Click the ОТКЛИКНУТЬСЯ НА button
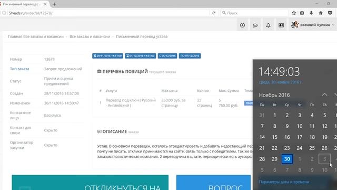 click(x=90, y=183)
